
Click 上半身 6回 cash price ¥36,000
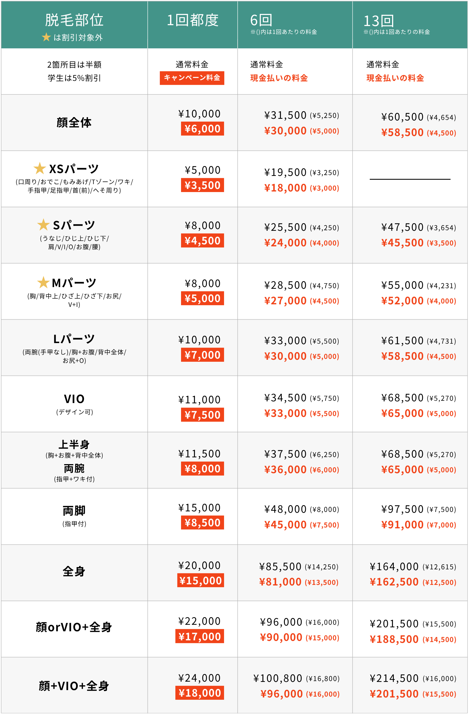285,470
